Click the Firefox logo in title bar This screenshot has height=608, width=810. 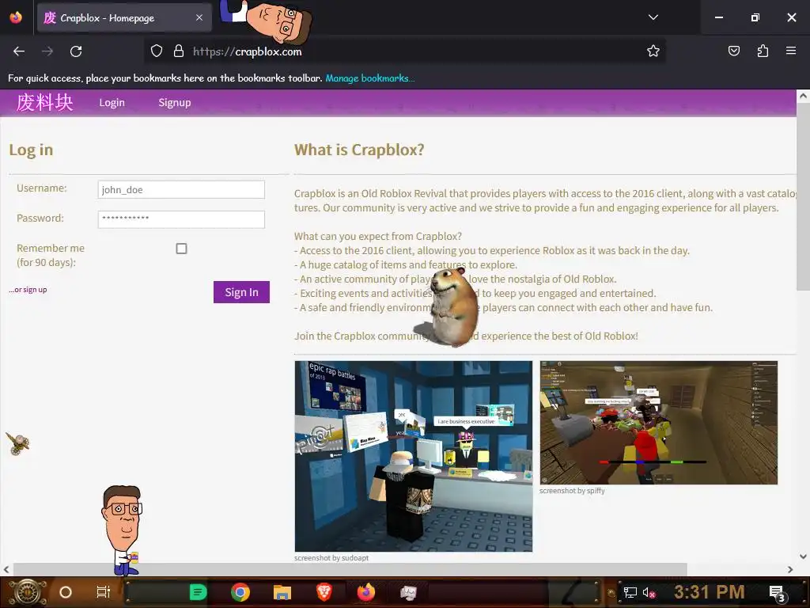(x=16, y=17)
